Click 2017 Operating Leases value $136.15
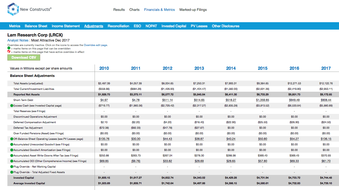Image resolution: width=339 pixels, height=190 pixels. [x=326, y=139]
